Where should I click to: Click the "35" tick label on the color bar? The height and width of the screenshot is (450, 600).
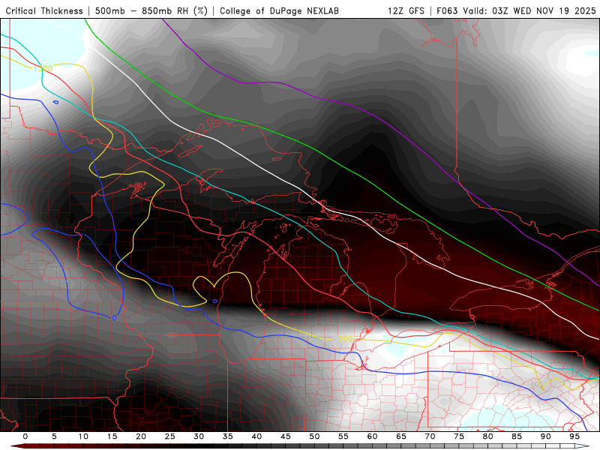tap(228, 436)
